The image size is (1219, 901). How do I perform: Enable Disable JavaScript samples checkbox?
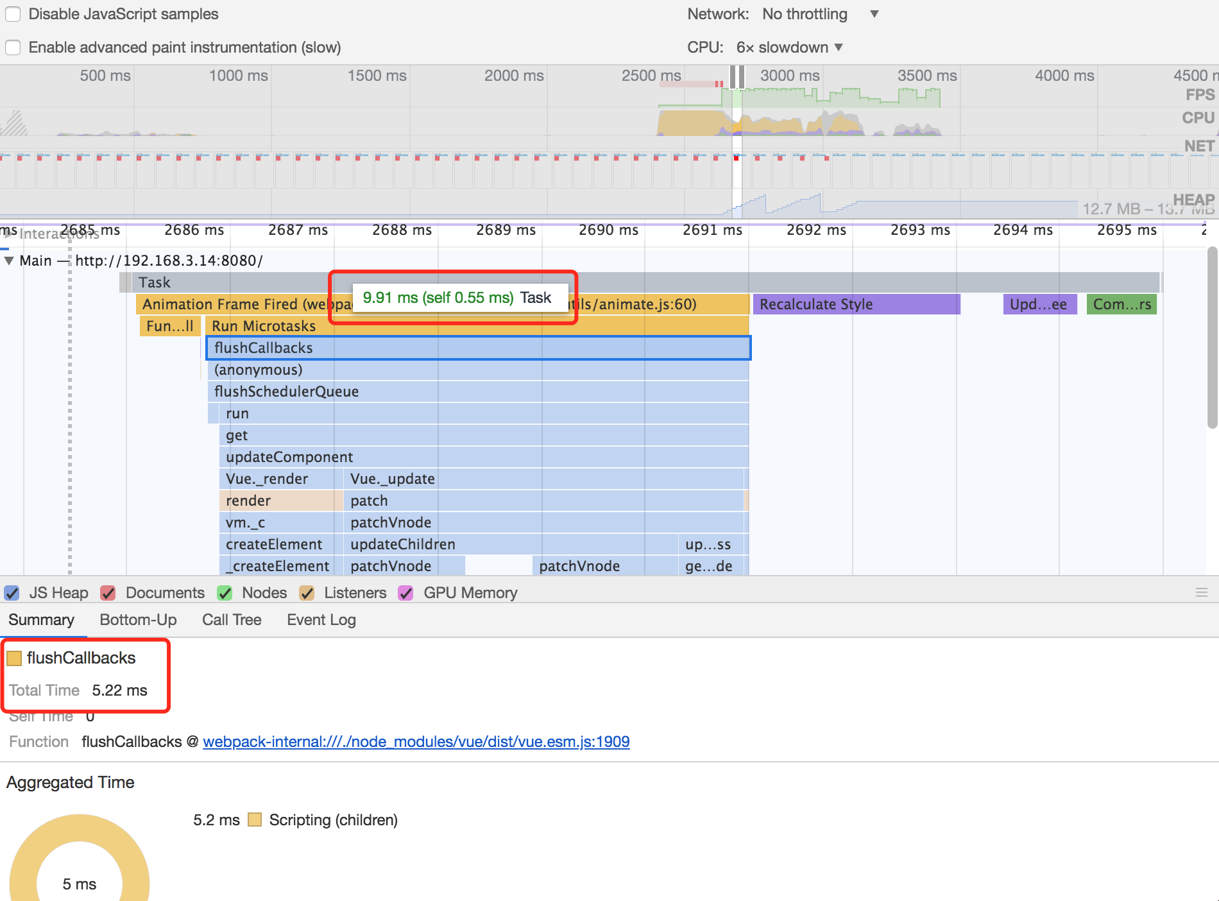(13, 14)
